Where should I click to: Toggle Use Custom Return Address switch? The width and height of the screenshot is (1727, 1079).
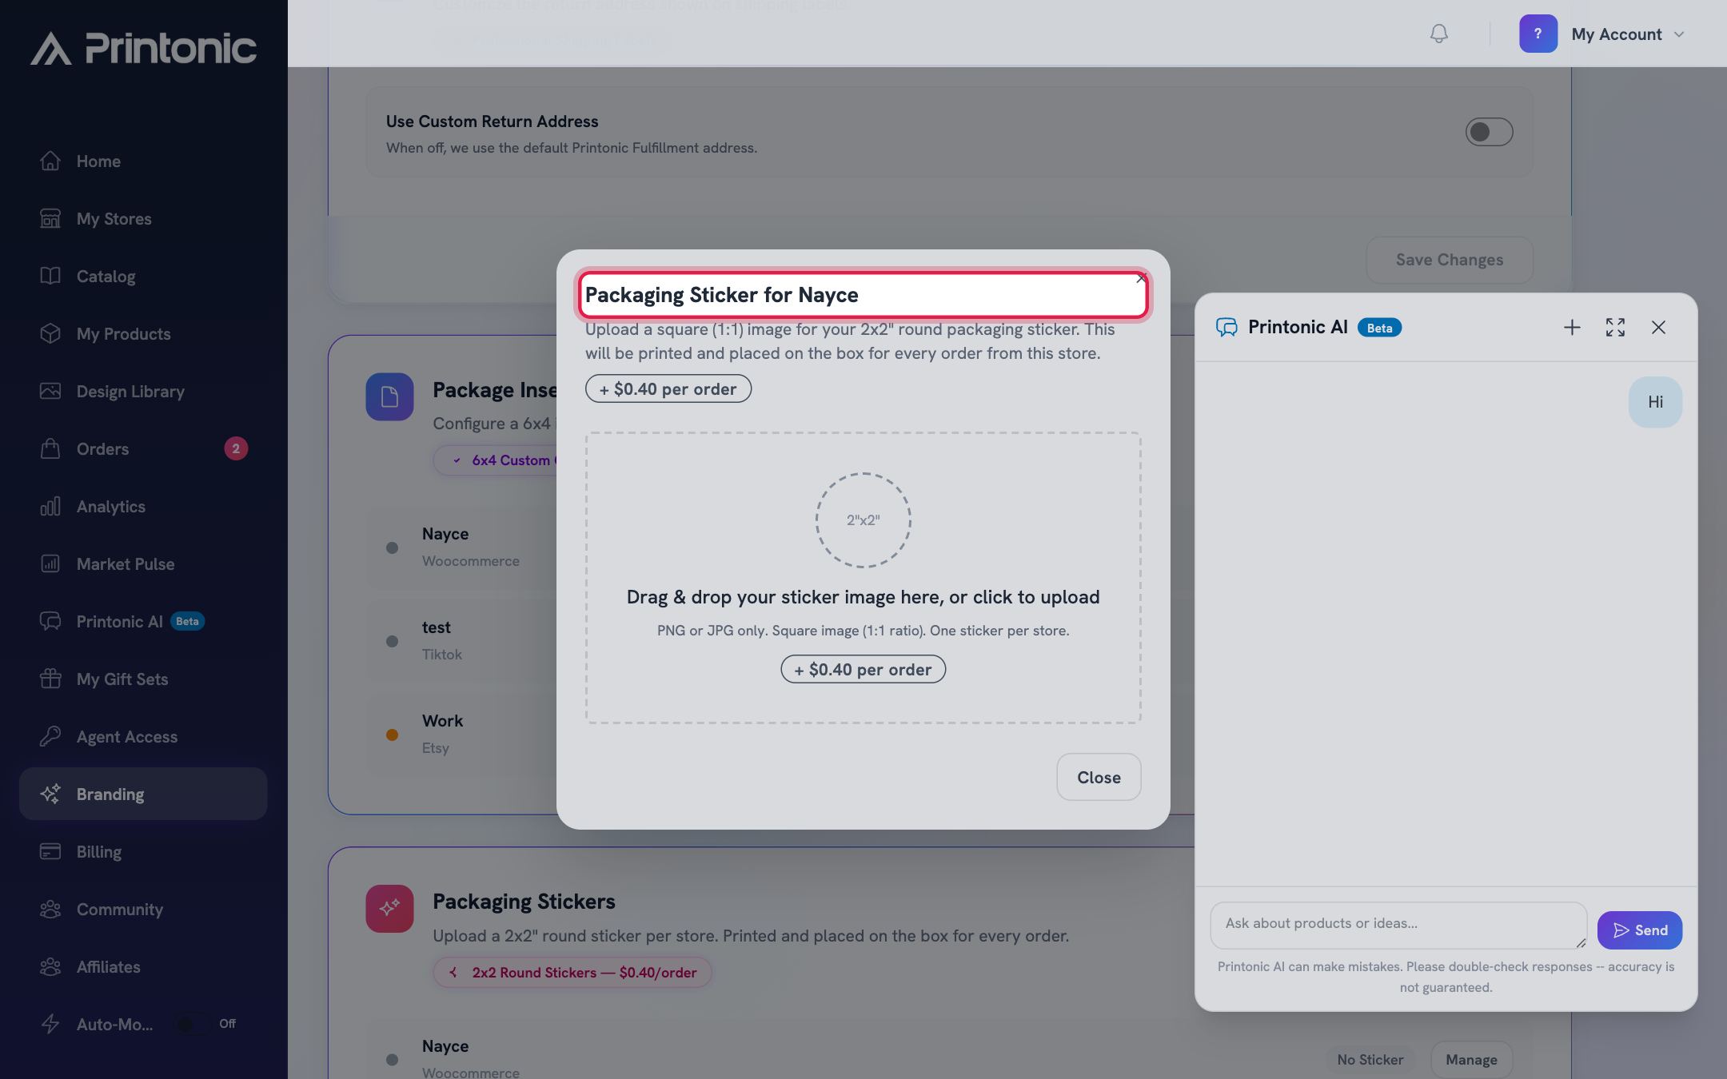tap(1488, 132)
